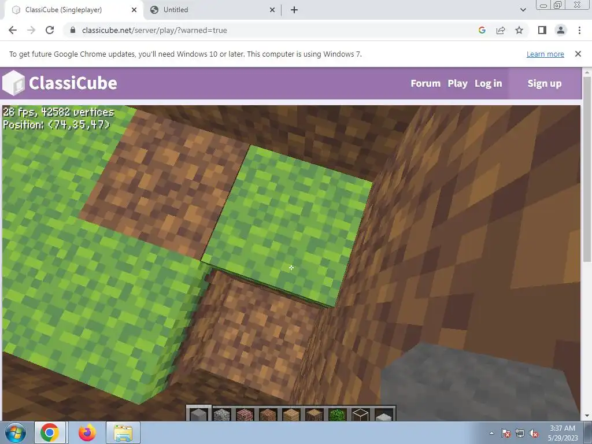Click the Google icon in the address bar
Viewport: 592px width, 444px height.
pyautogui.click(x=482, y=30)
